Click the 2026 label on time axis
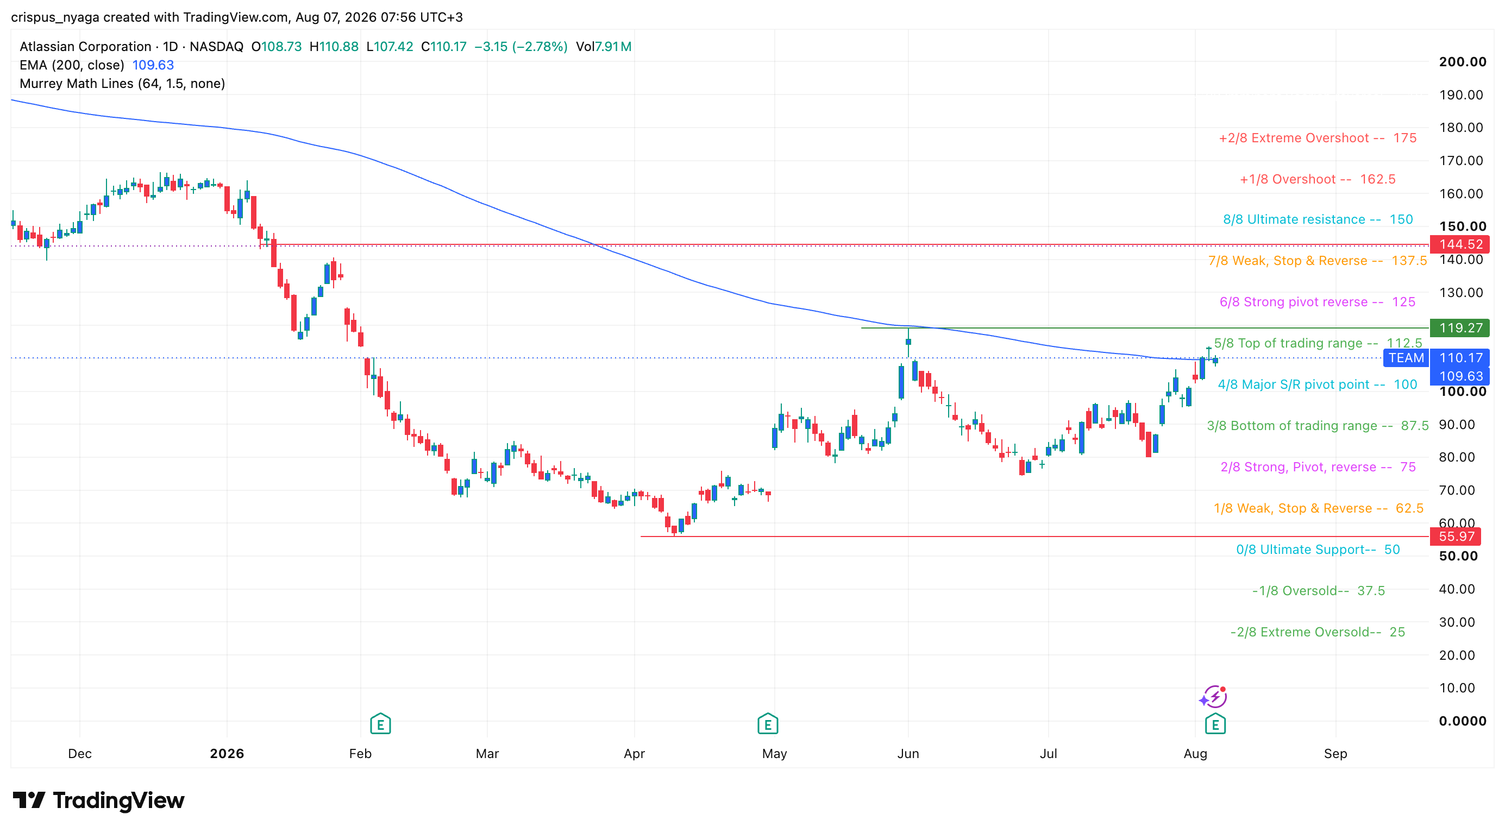 click(227, 754)
